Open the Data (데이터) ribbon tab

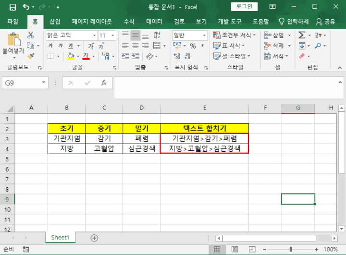click(154, 22)
